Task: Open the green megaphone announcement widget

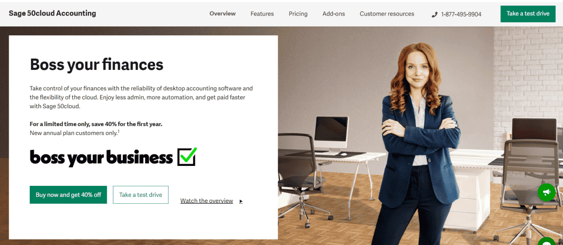Action: pyautogui.click(x=546, y=192)
